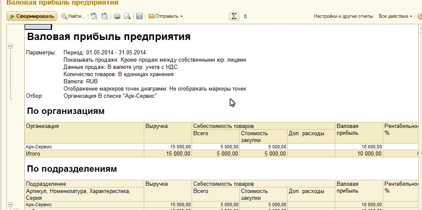This screenshot has width=422, height=210.
Task: Print the report using printer icon
Action: pyautogui.click(x=117, y=17)
